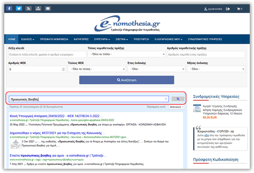Open the Τεύχος ΦΕΚ dropdown
The width and height of the screenshot is (254, 173).
(x=97, y=69)
